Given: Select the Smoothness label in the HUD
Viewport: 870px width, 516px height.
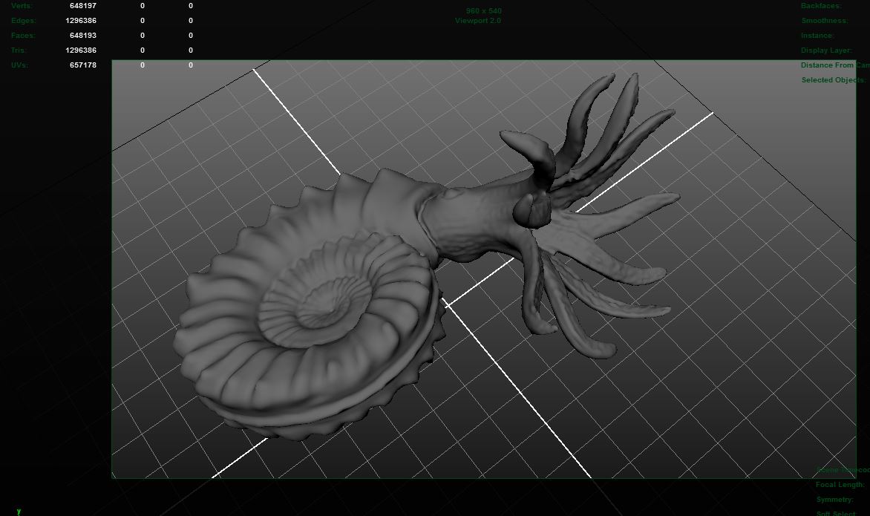Looking at the screenshot, I should point(825,21).
